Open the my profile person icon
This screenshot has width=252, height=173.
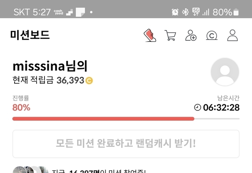point(232,35)
